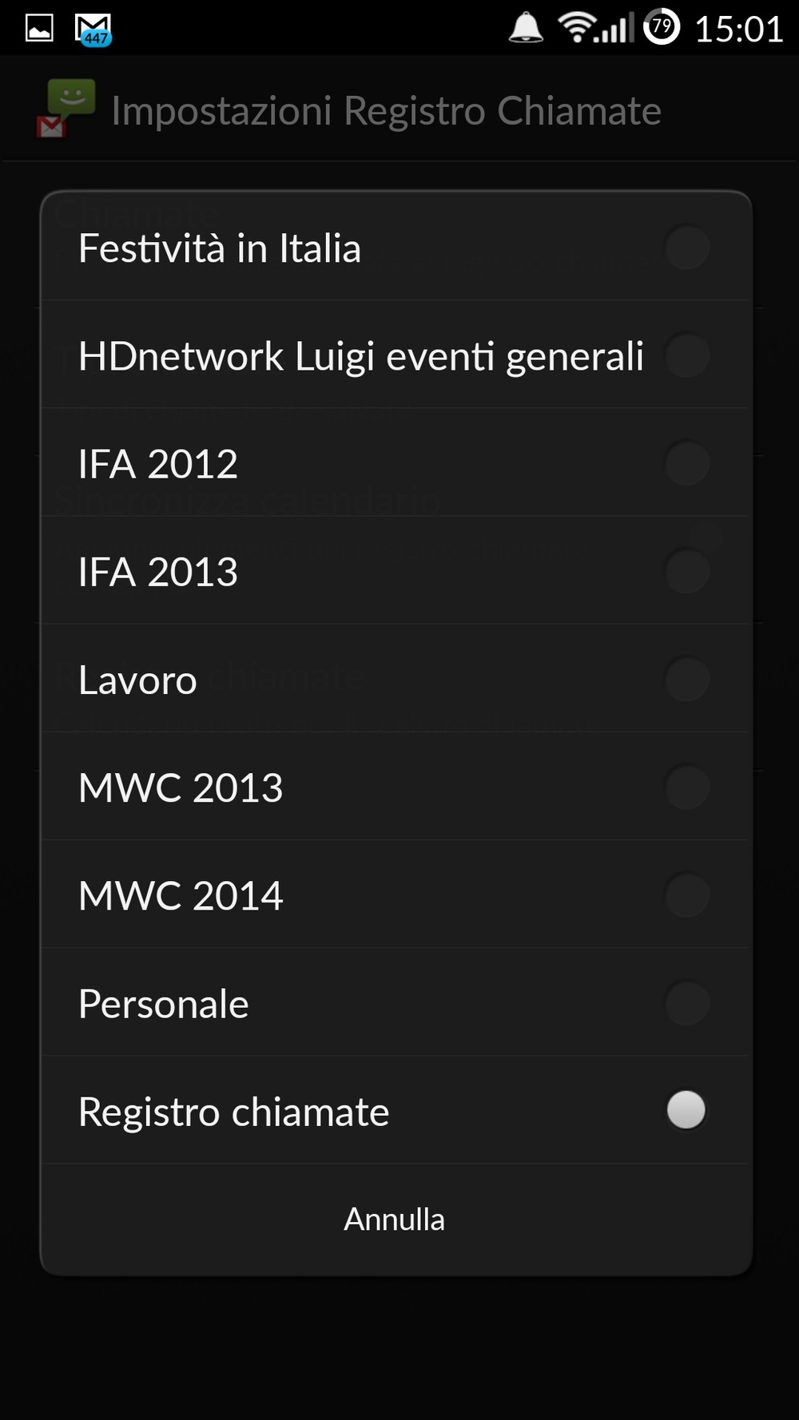Pick the MWC 2014 calendar entry
Screen dimensions: 799x1420
181,895
